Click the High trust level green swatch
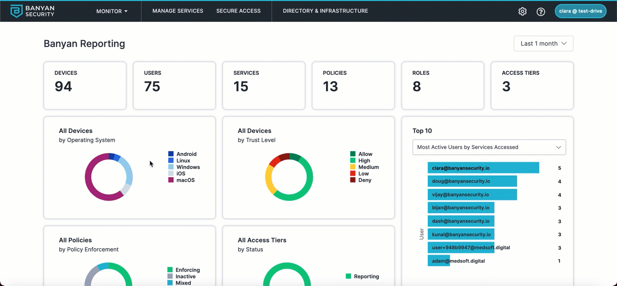617x286 pixels. click(353, 161)
